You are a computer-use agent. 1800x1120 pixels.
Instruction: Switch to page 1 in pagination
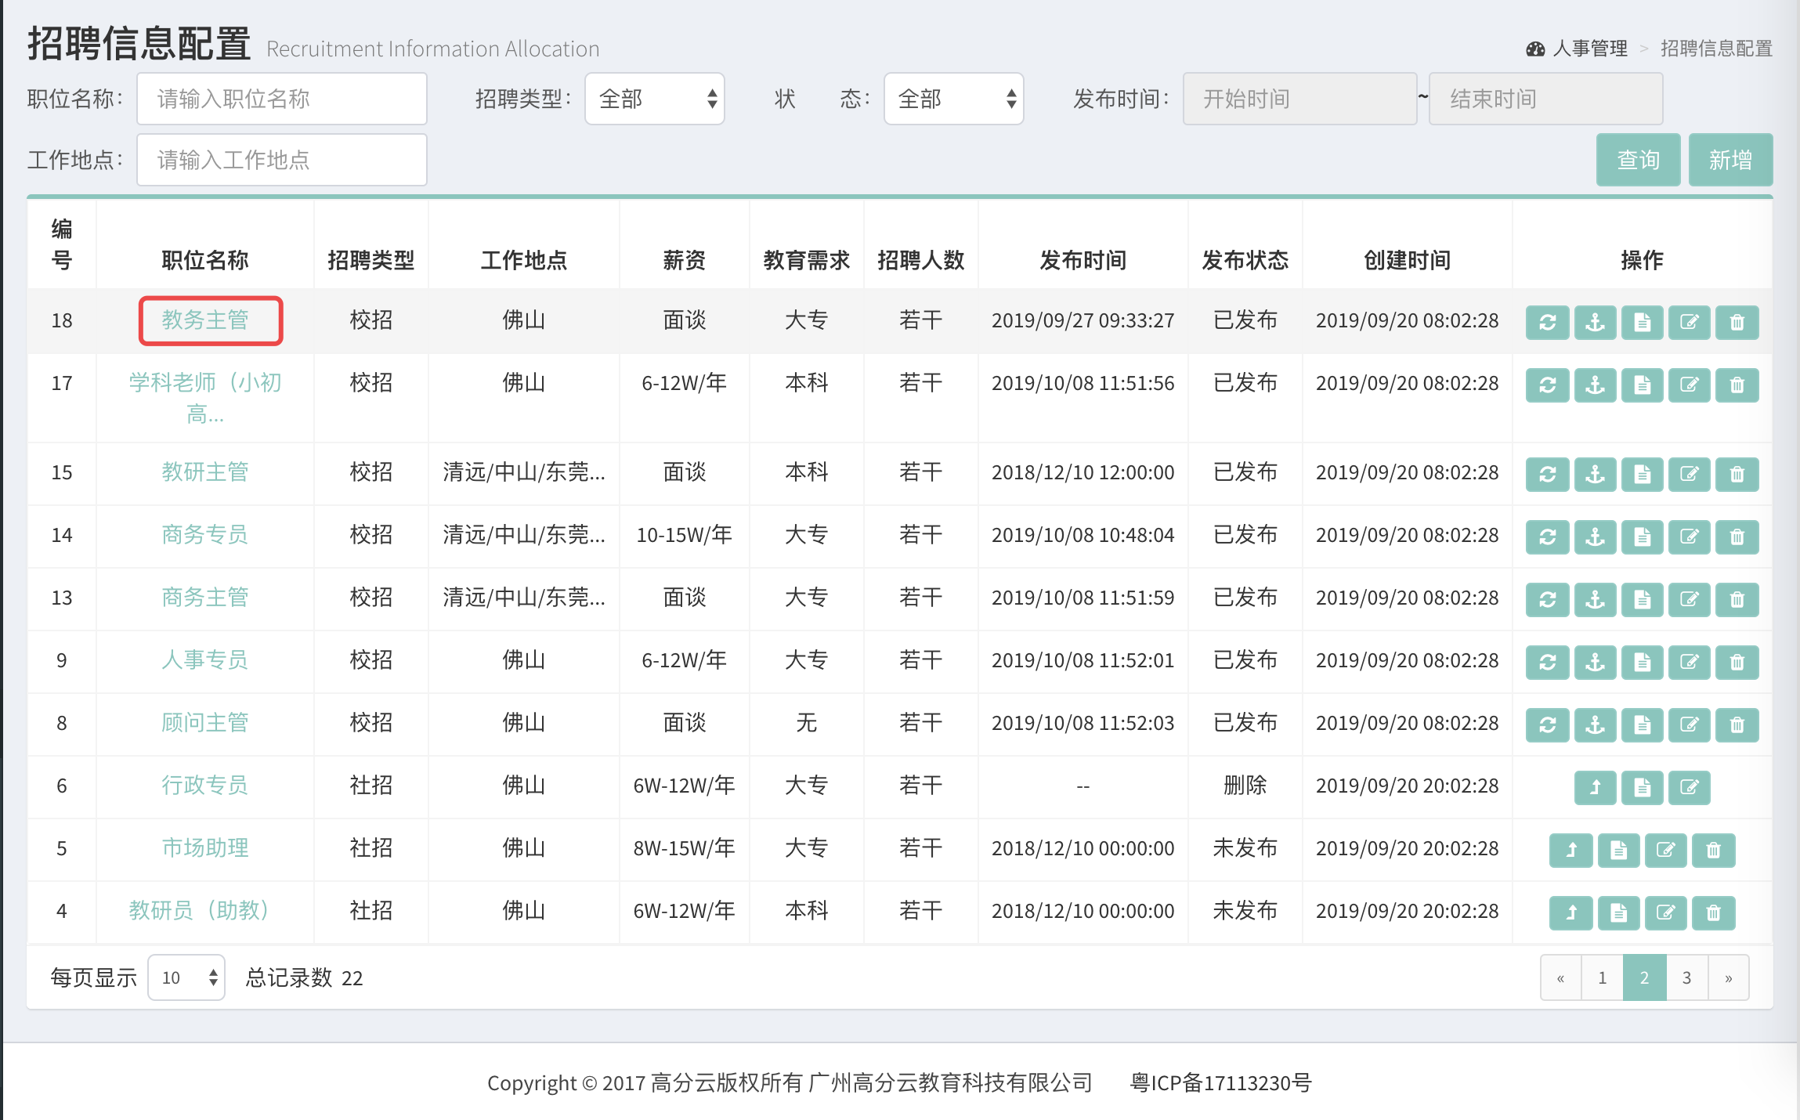click(x=1602, y=977)
